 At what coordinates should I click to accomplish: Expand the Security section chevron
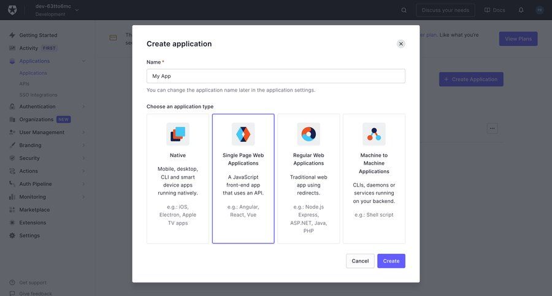84,158
